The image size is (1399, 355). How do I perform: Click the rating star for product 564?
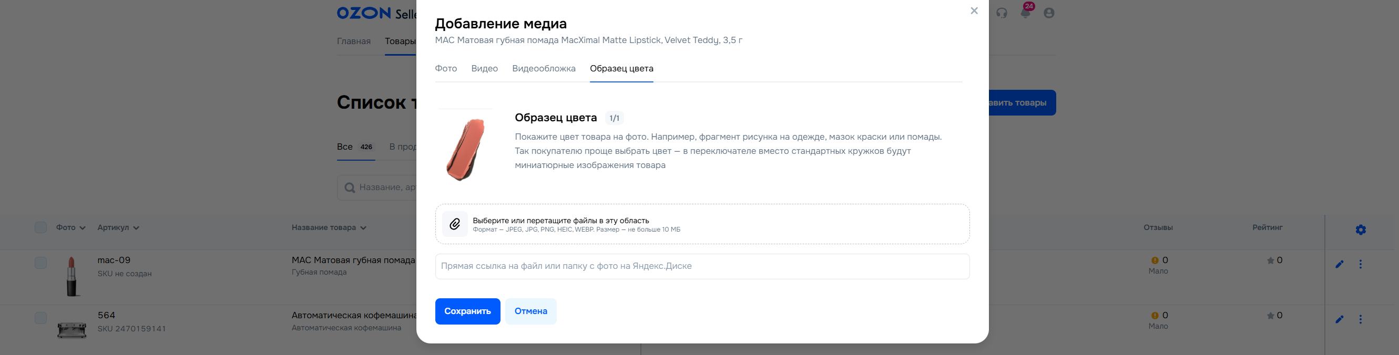[1270, 316]
